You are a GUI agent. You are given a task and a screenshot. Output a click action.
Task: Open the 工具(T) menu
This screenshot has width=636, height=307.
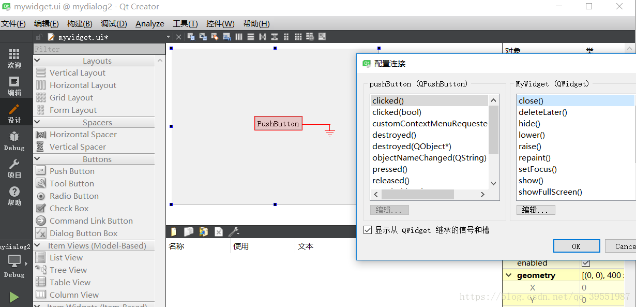[185, 23]
